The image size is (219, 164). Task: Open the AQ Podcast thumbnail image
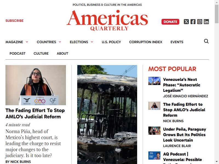[154, 156]
